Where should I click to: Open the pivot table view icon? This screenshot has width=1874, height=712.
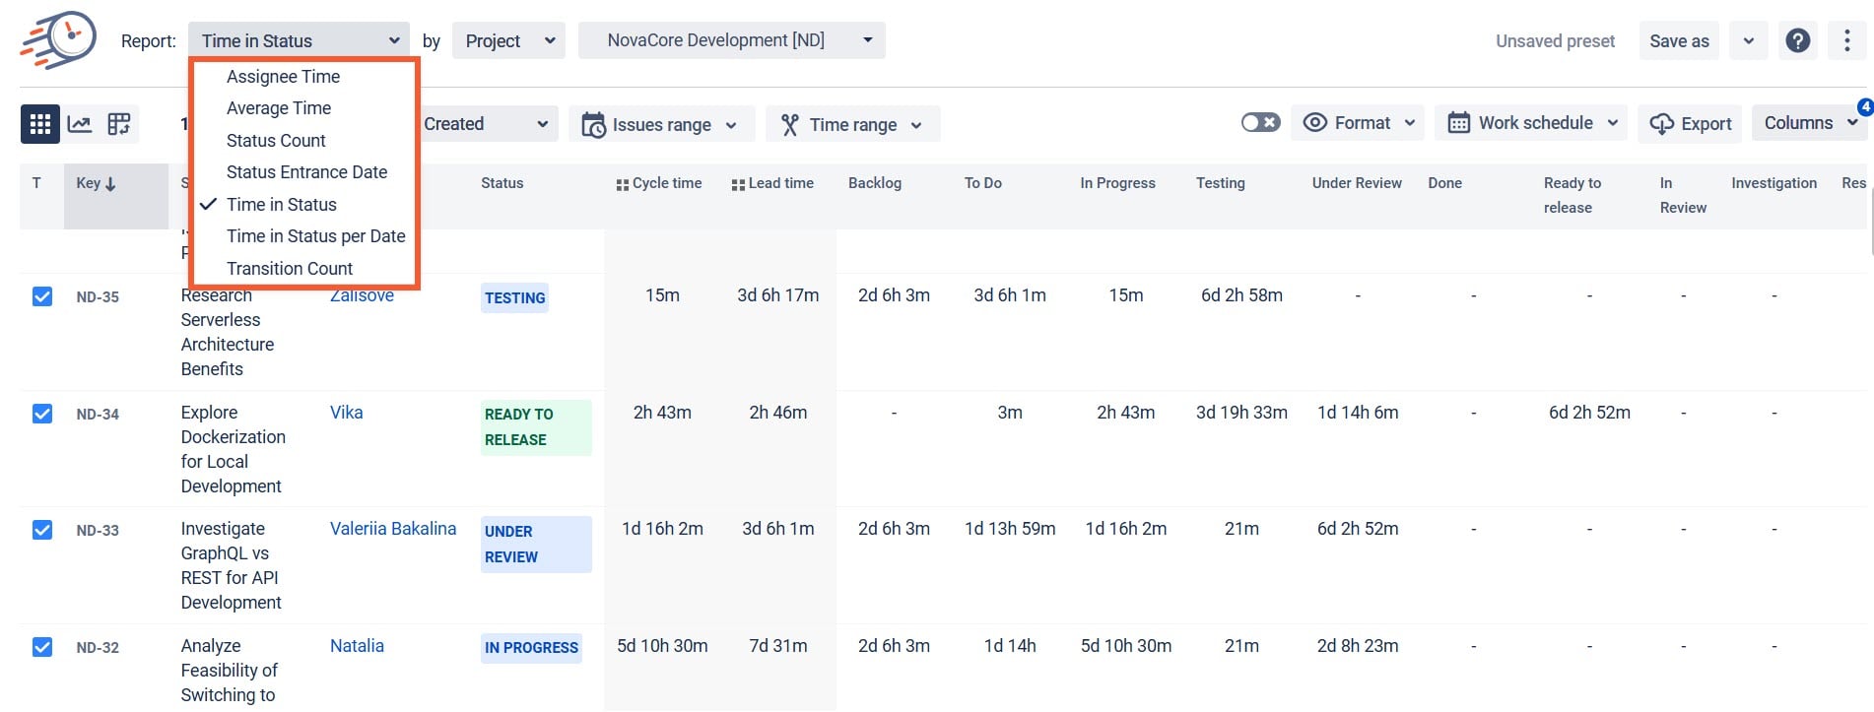click(119, 124)
